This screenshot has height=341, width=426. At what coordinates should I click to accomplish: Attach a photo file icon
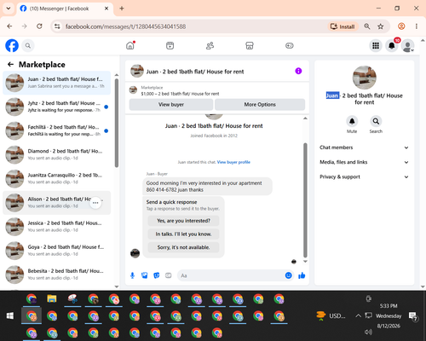tap(145, 275)
